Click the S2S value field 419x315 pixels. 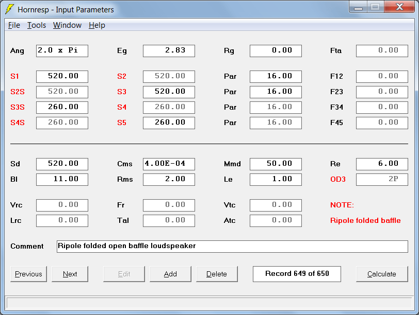tap(62, 92)
